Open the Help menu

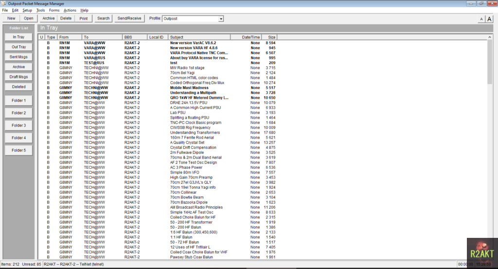pos(84,10)
